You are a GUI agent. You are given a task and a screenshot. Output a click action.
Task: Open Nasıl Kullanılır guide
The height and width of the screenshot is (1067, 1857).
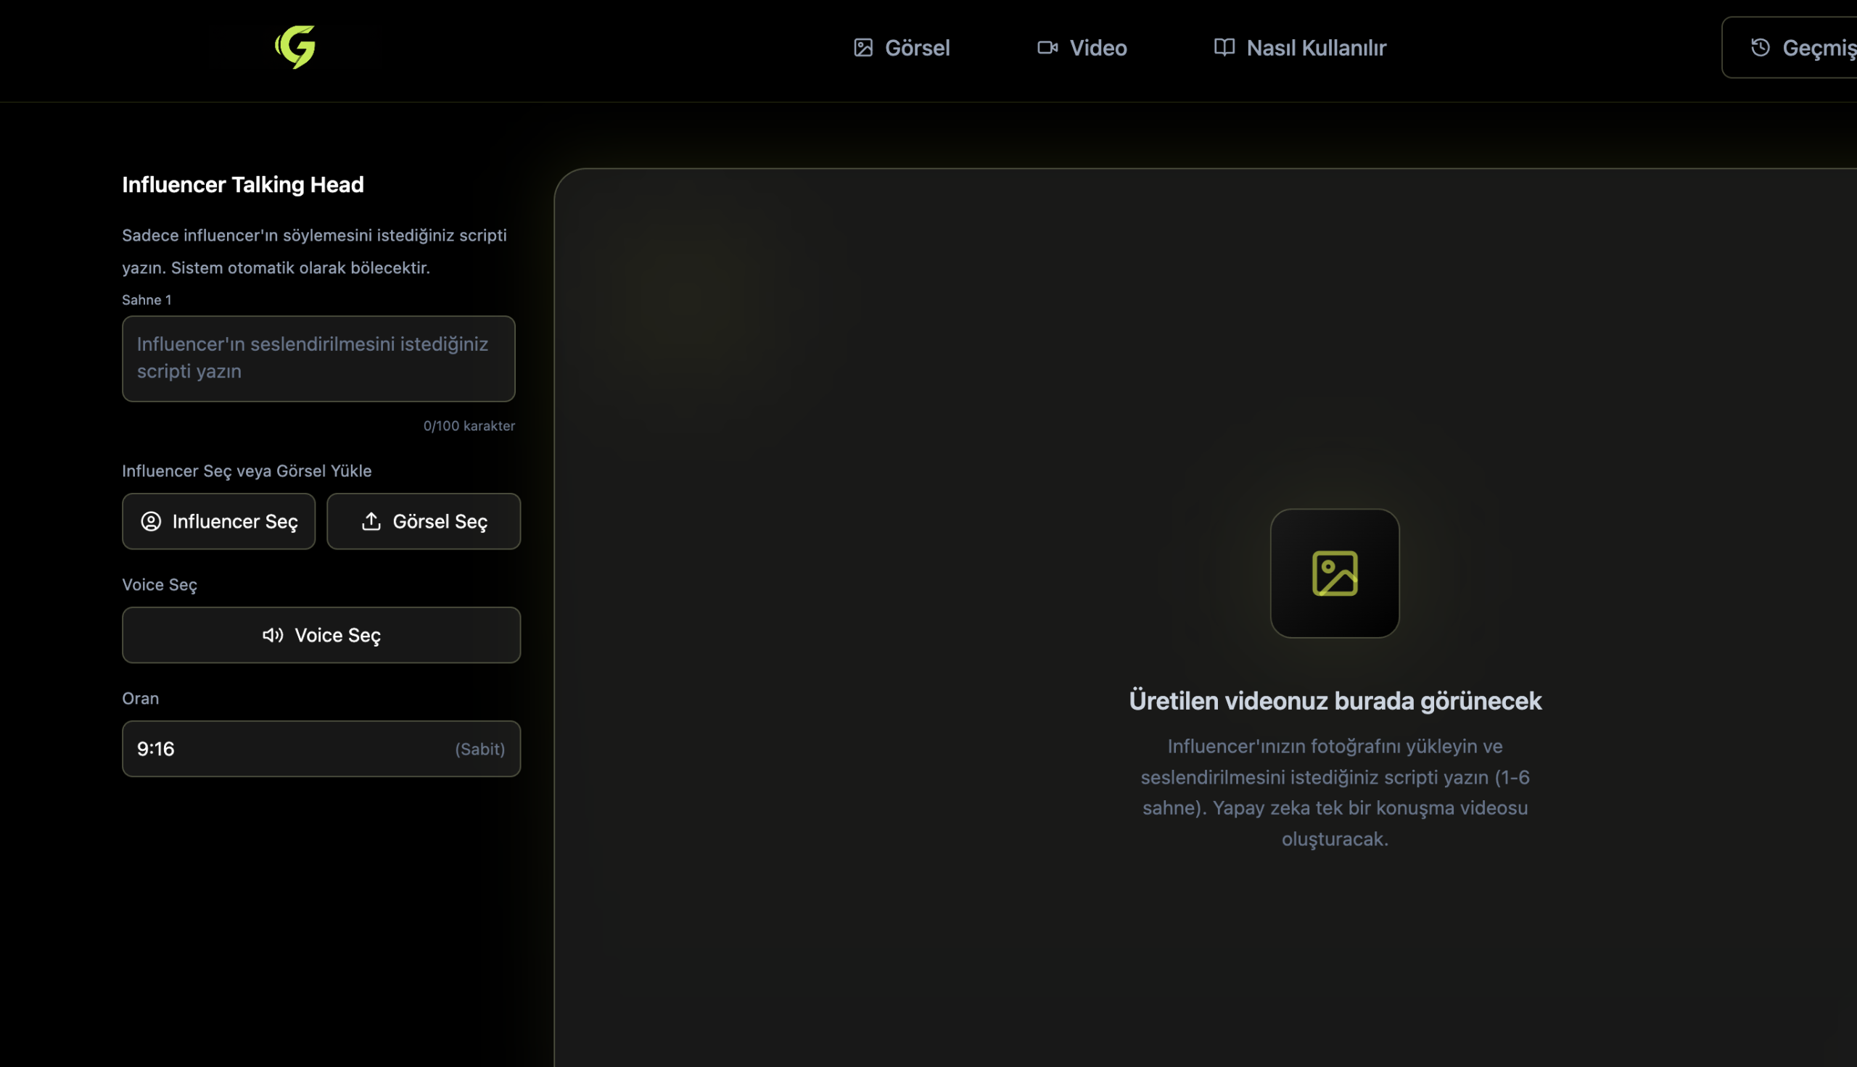(x=1315, y=48)
